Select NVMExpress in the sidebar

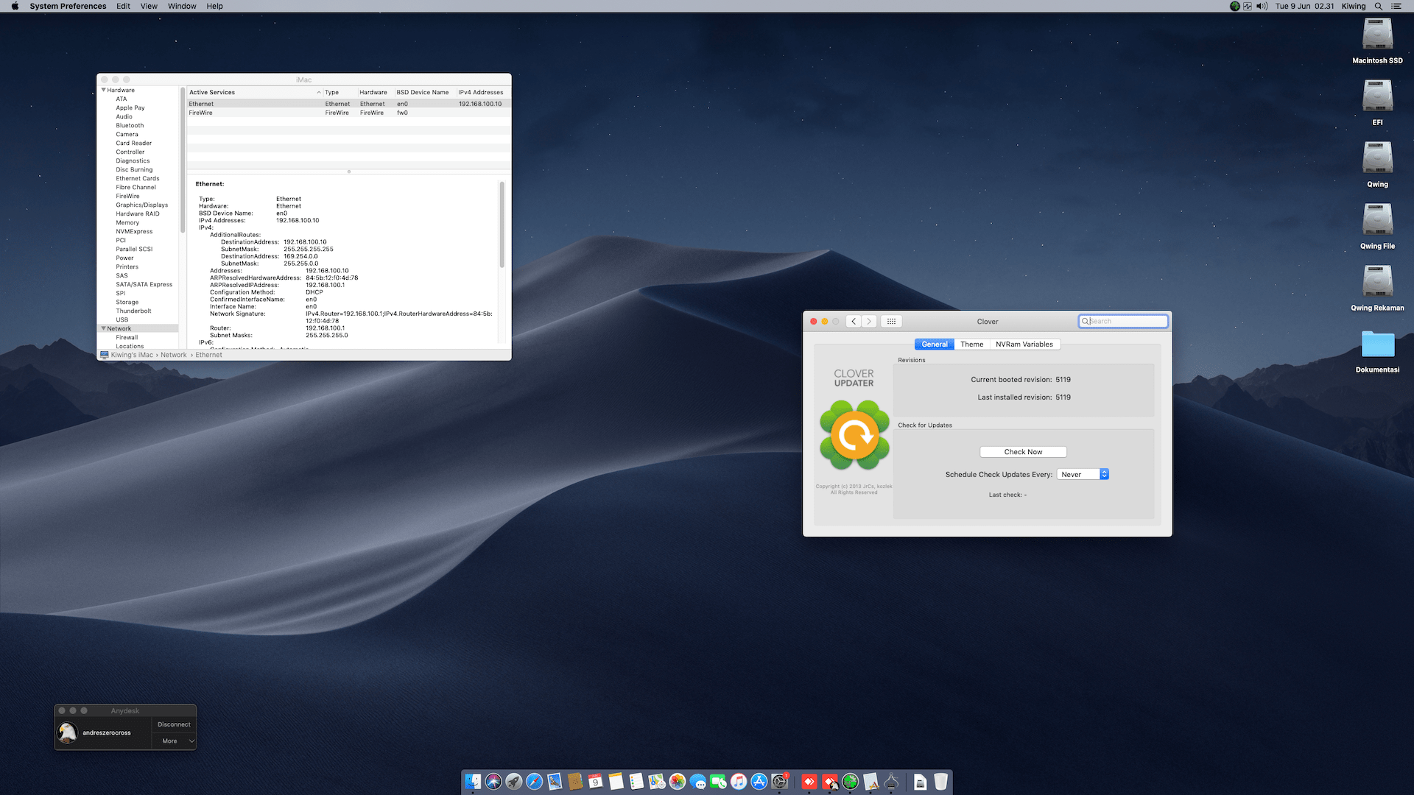(x=134, y=231)
